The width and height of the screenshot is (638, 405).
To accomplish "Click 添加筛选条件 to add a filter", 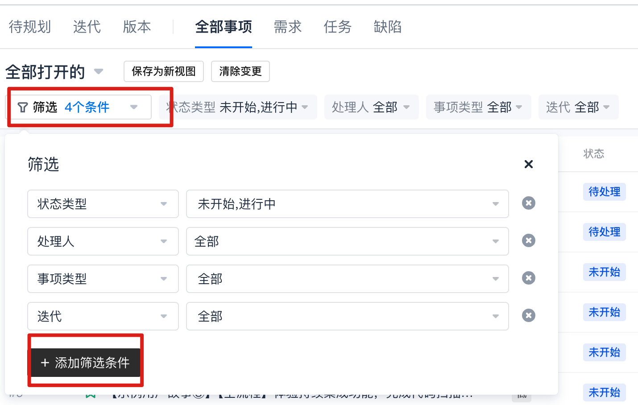I will 86,363.
